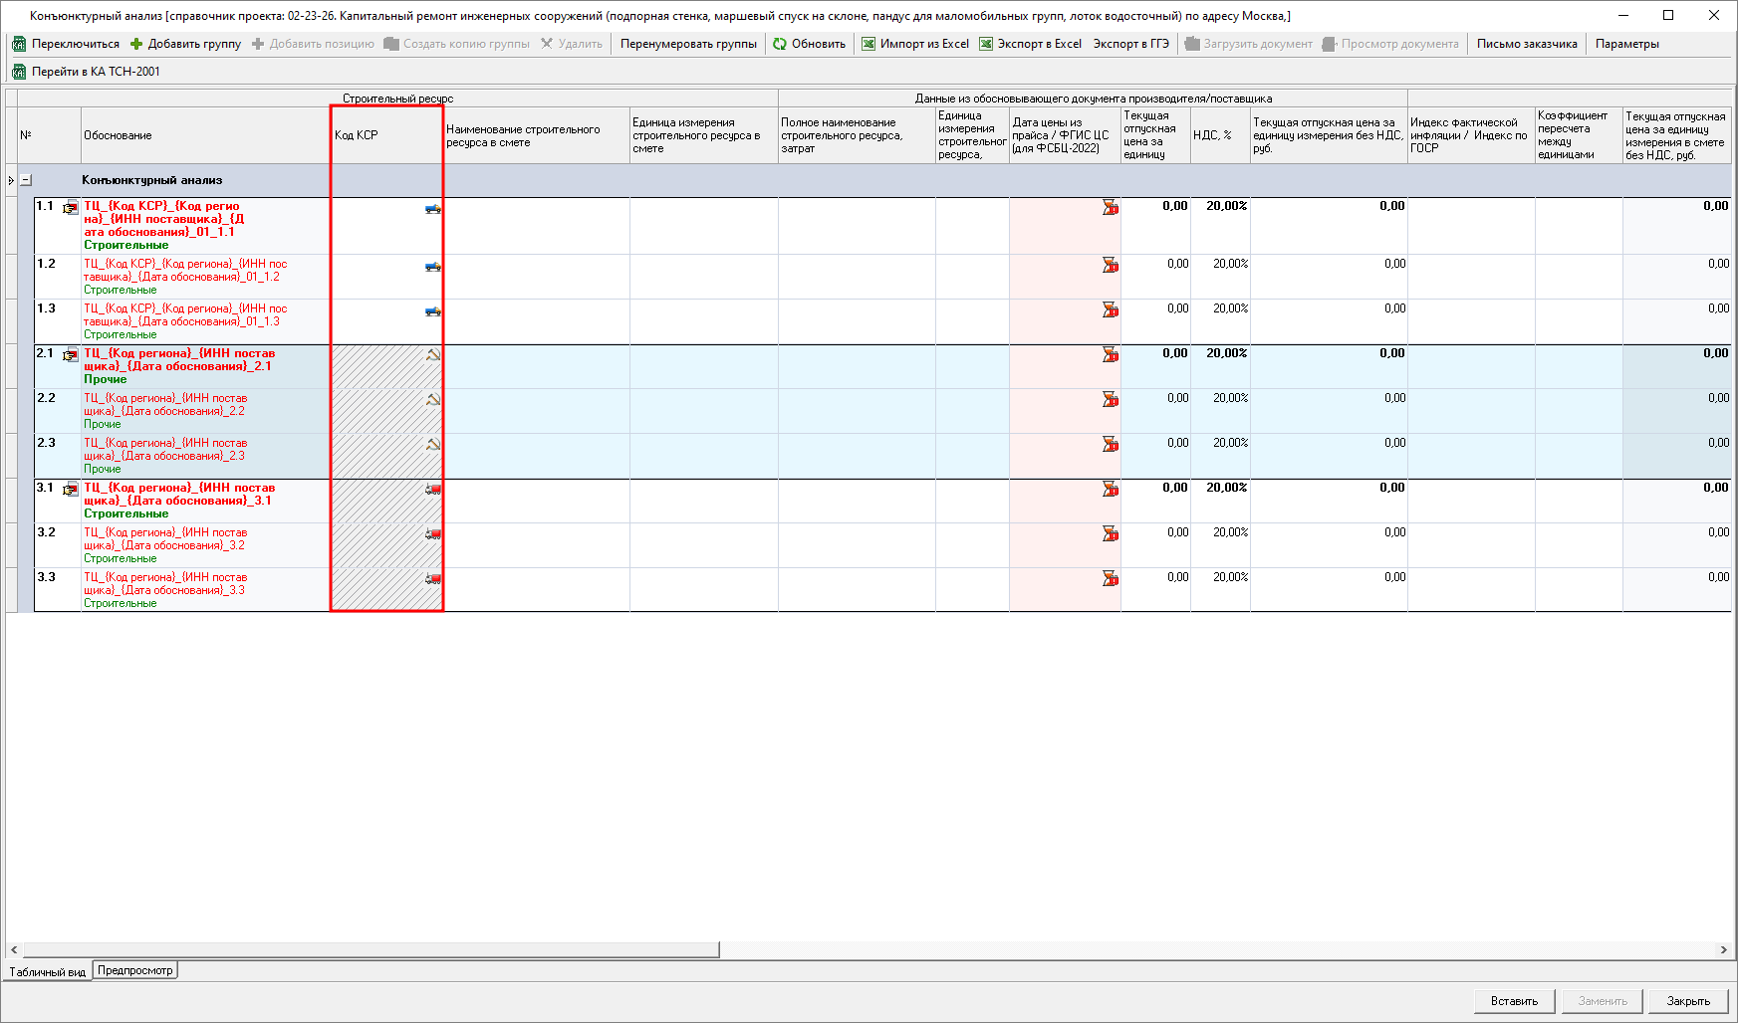
Task: Click the НДС 20,00% cell in row 3.2
Action: 1220,532
